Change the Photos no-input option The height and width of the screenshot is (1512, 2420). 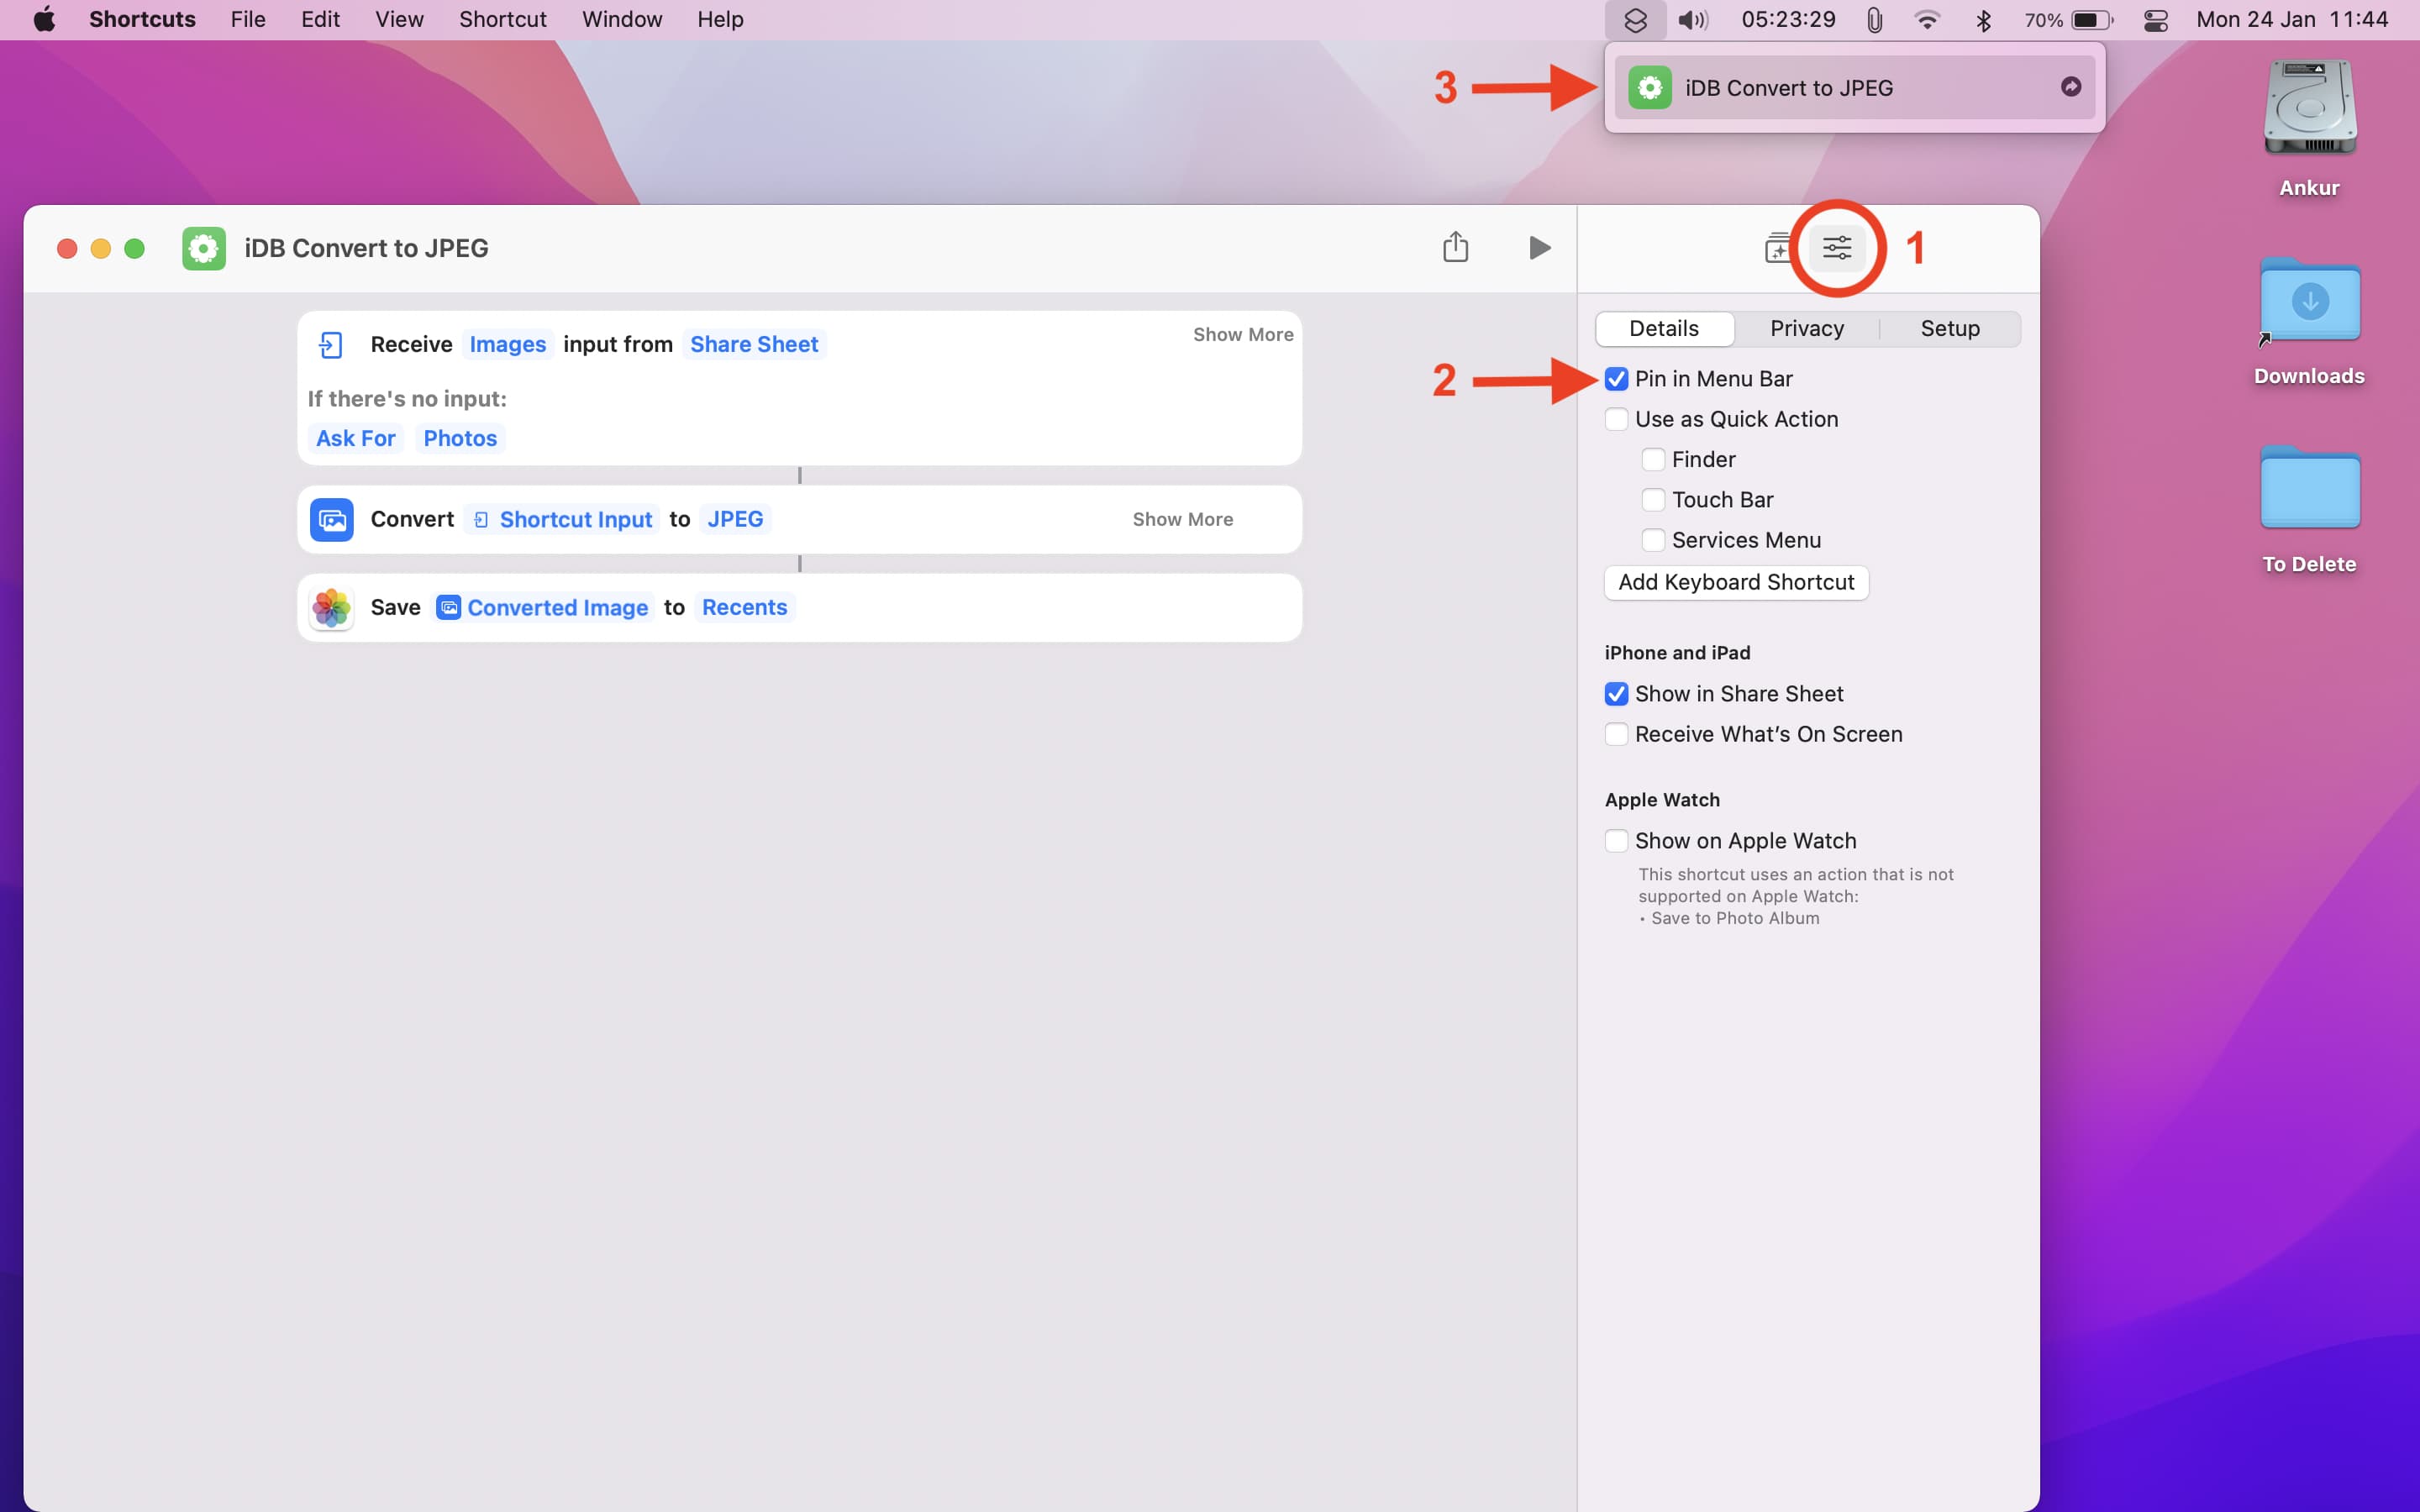[x=460, y=439]
